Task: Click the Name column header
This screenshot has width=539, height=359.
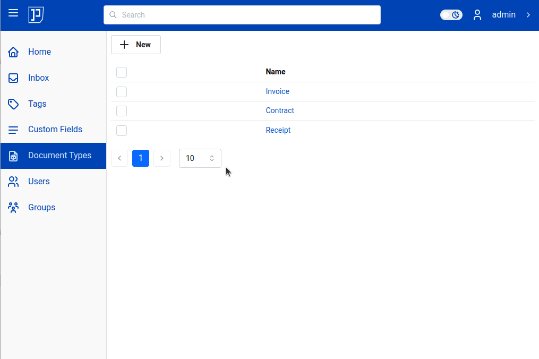Action: pos(276,72)
